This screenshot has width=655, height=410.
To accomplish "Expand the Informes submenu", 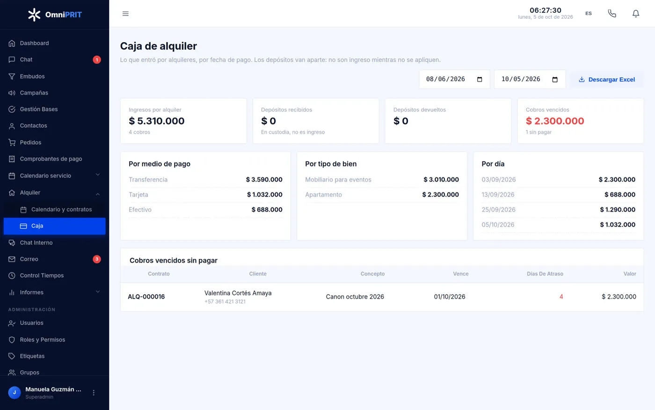I will 98,292.
